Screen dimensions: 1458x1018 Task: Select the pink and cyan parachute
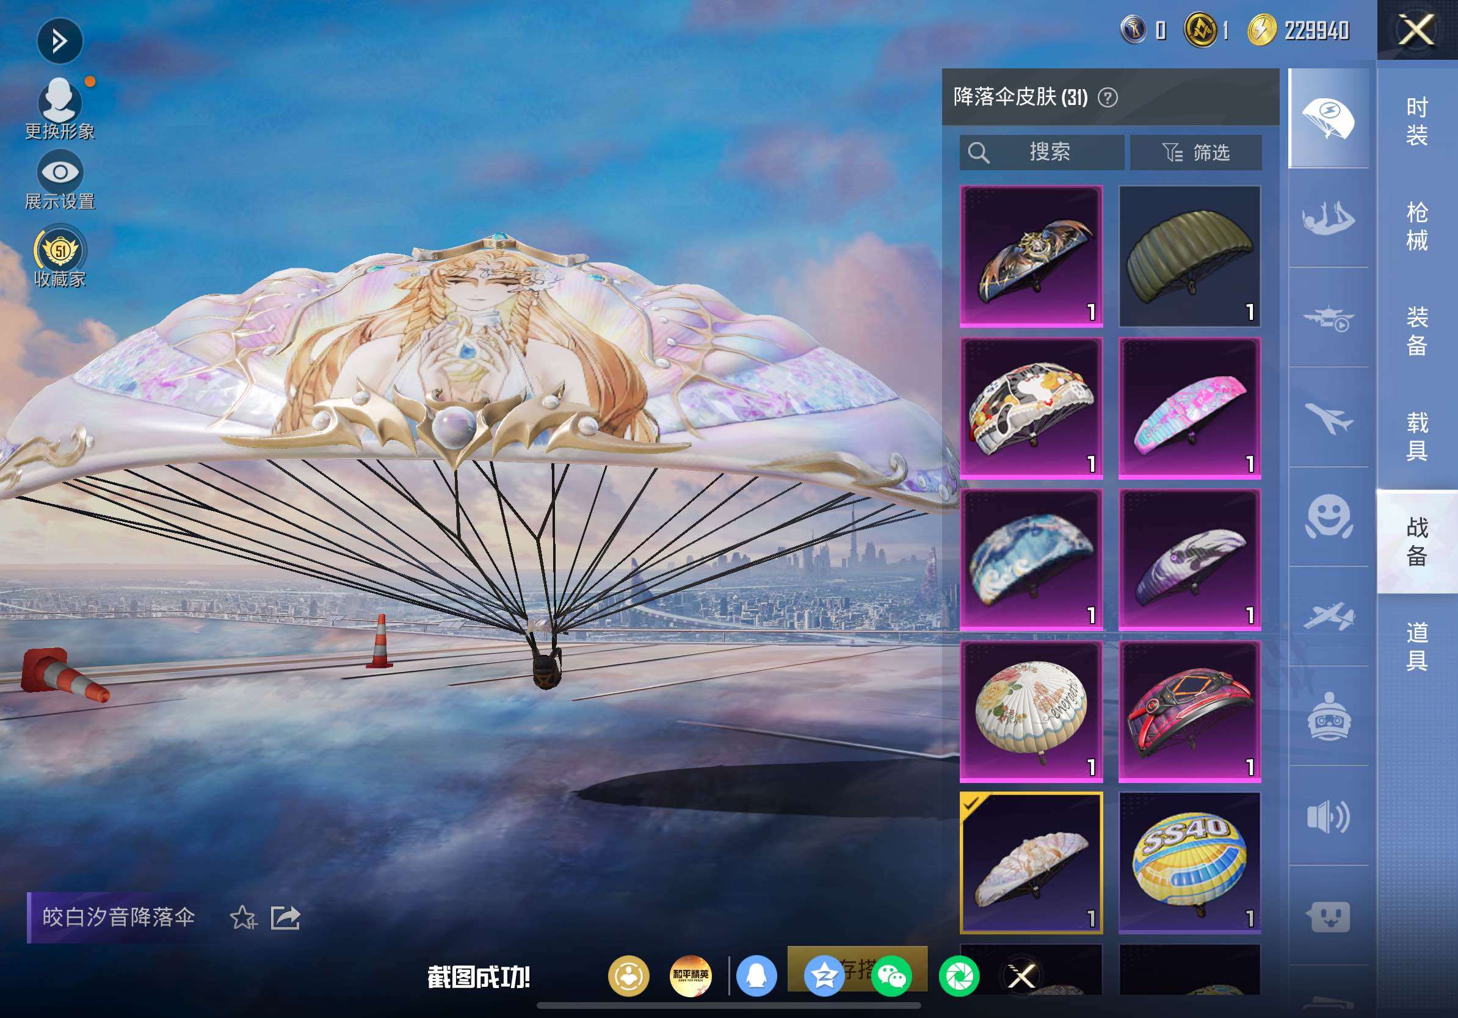pos(1189,408)
